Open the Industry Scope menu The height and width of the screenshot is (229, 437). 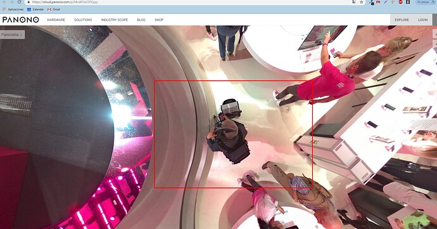(x=115, y=20)
